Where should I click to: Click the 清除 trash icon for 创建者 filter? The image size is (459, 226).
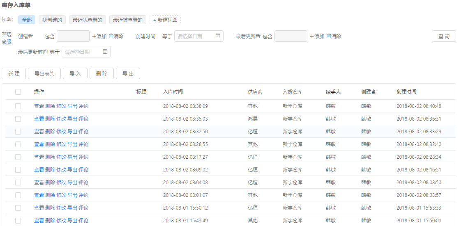111,36
